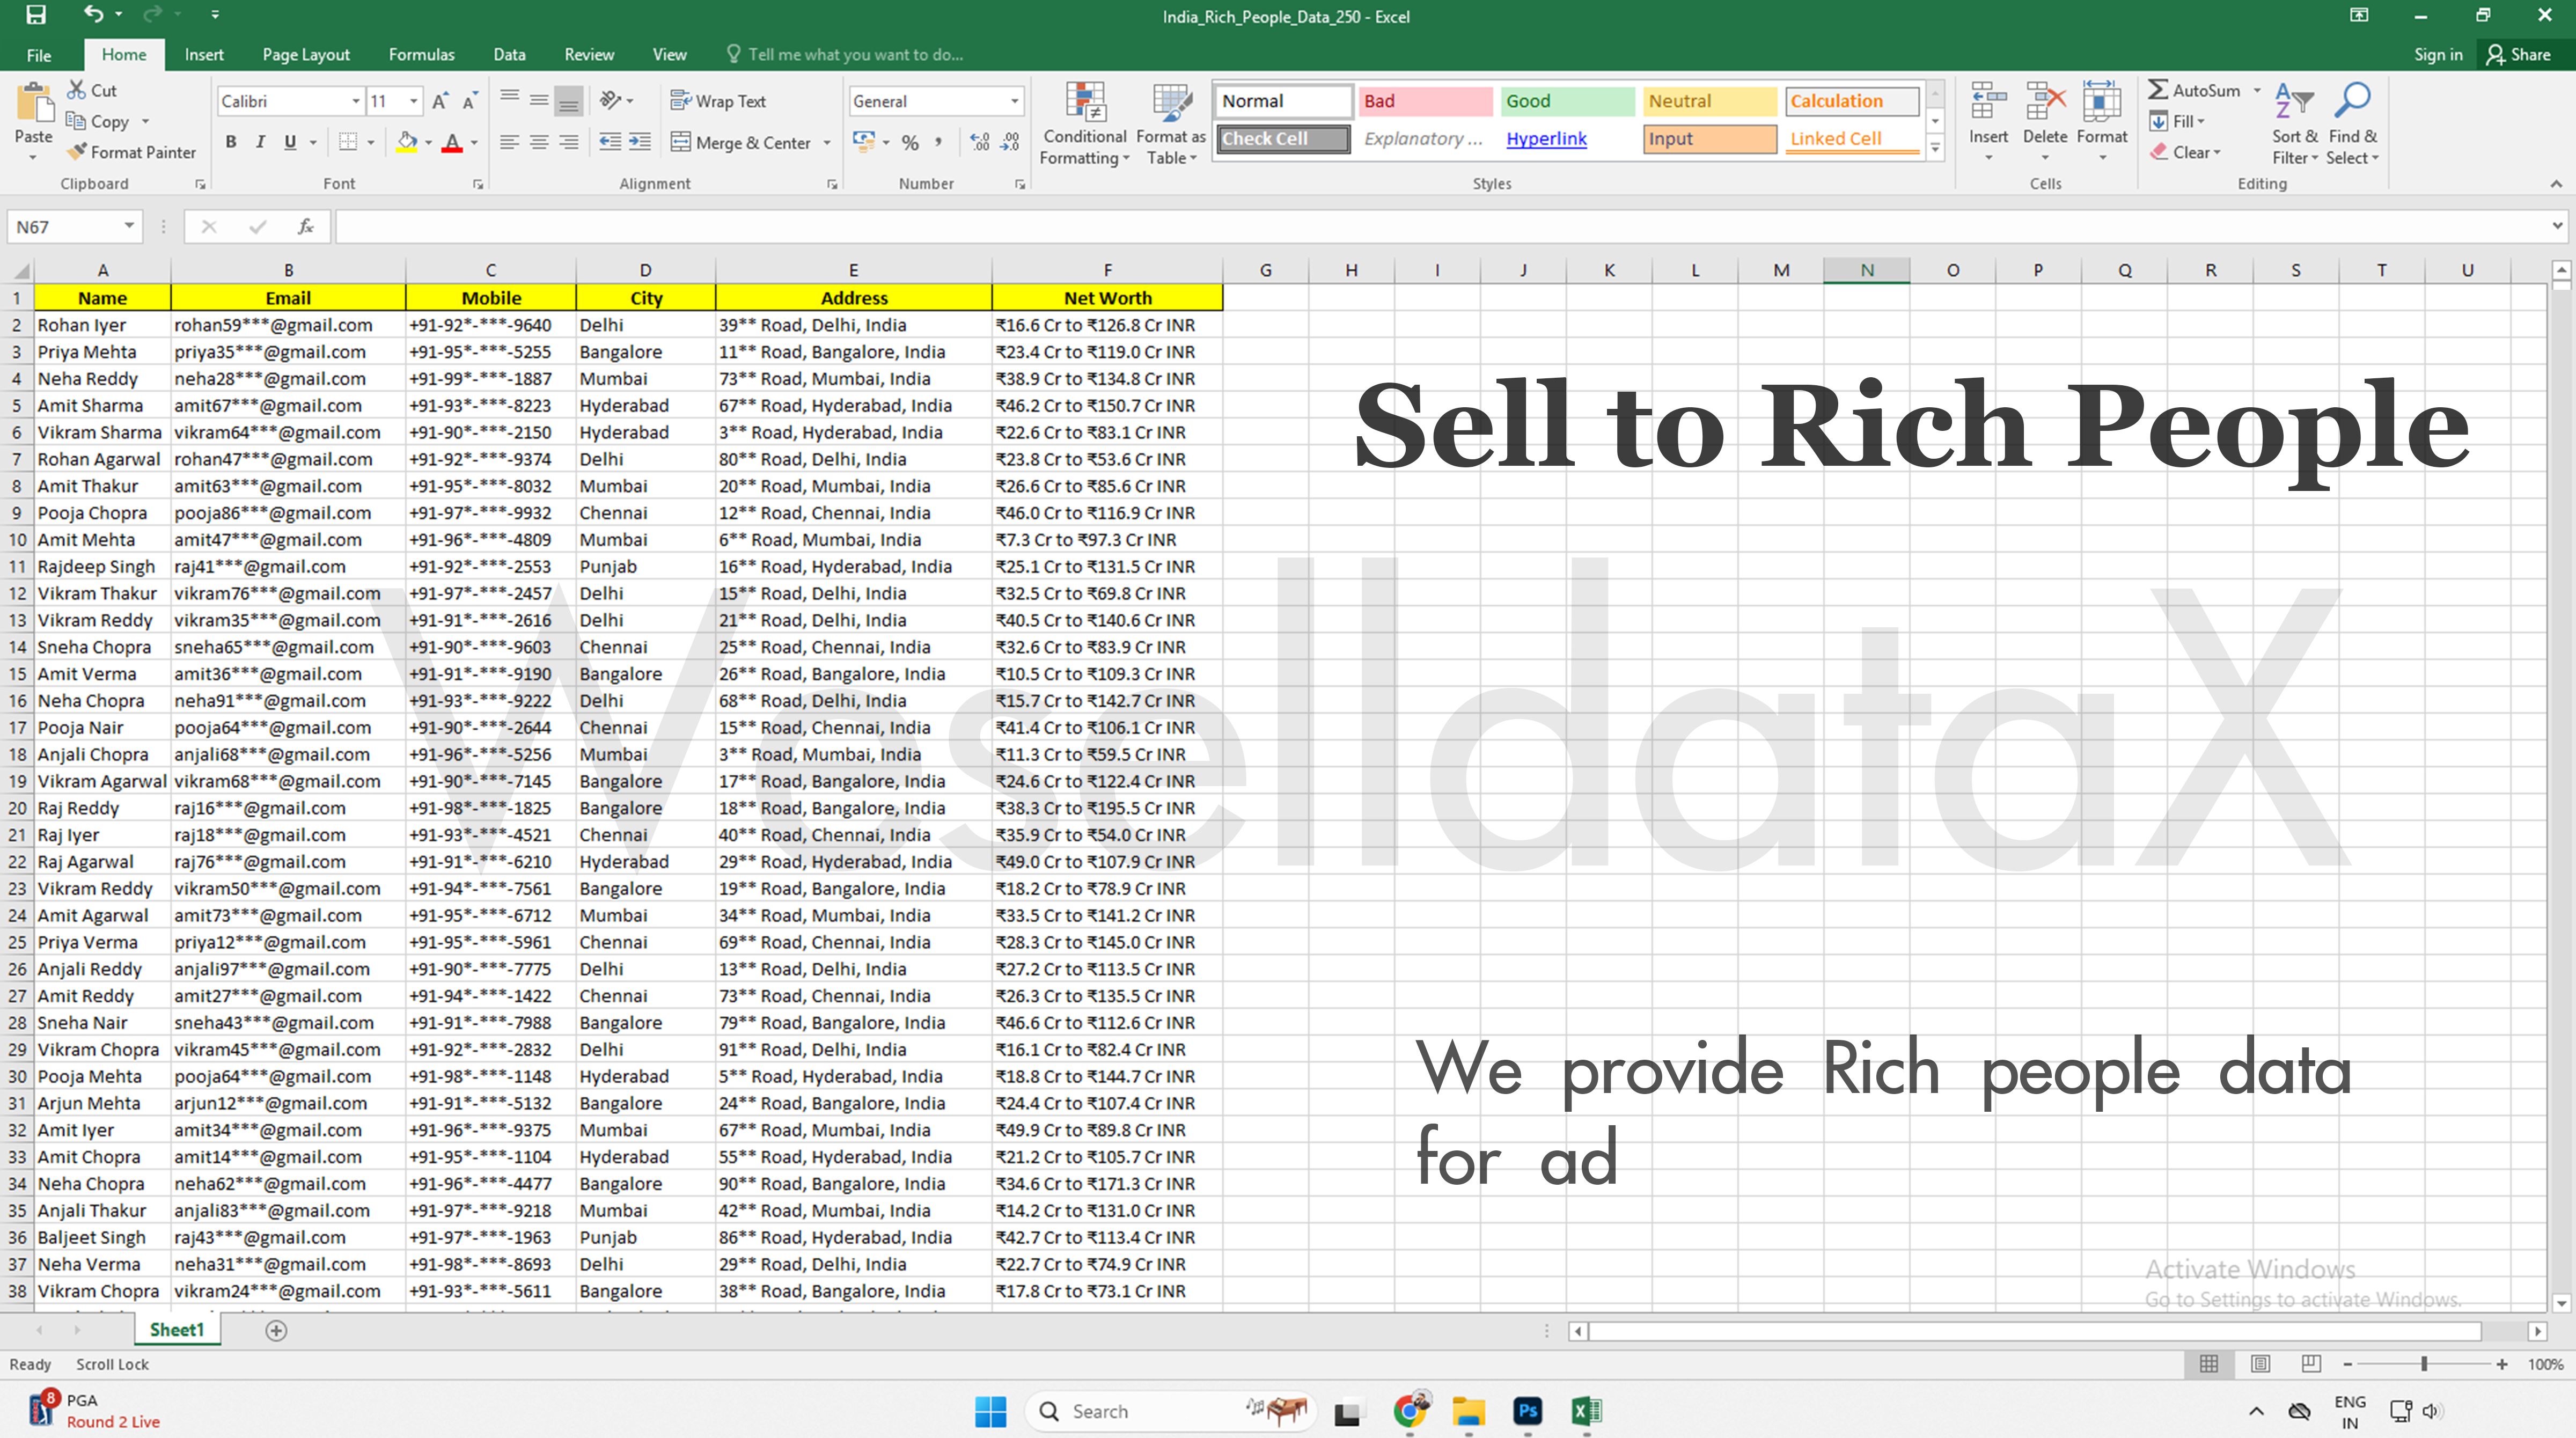Screen dimensions: 2576x1438
Task: Open the File menu
Action: (x=39, y=55)
